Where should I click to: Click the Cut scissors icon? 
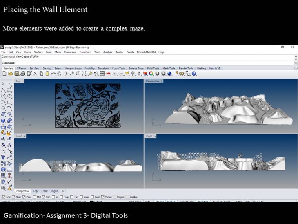35,74
